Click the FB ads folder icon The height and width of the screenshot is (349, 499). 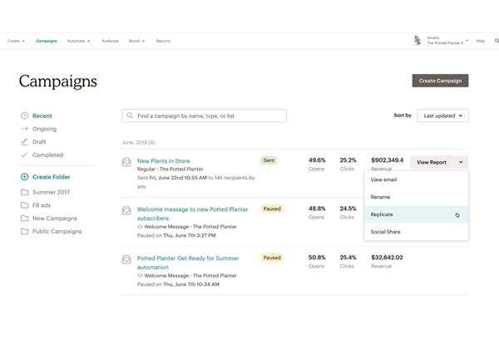24,205
